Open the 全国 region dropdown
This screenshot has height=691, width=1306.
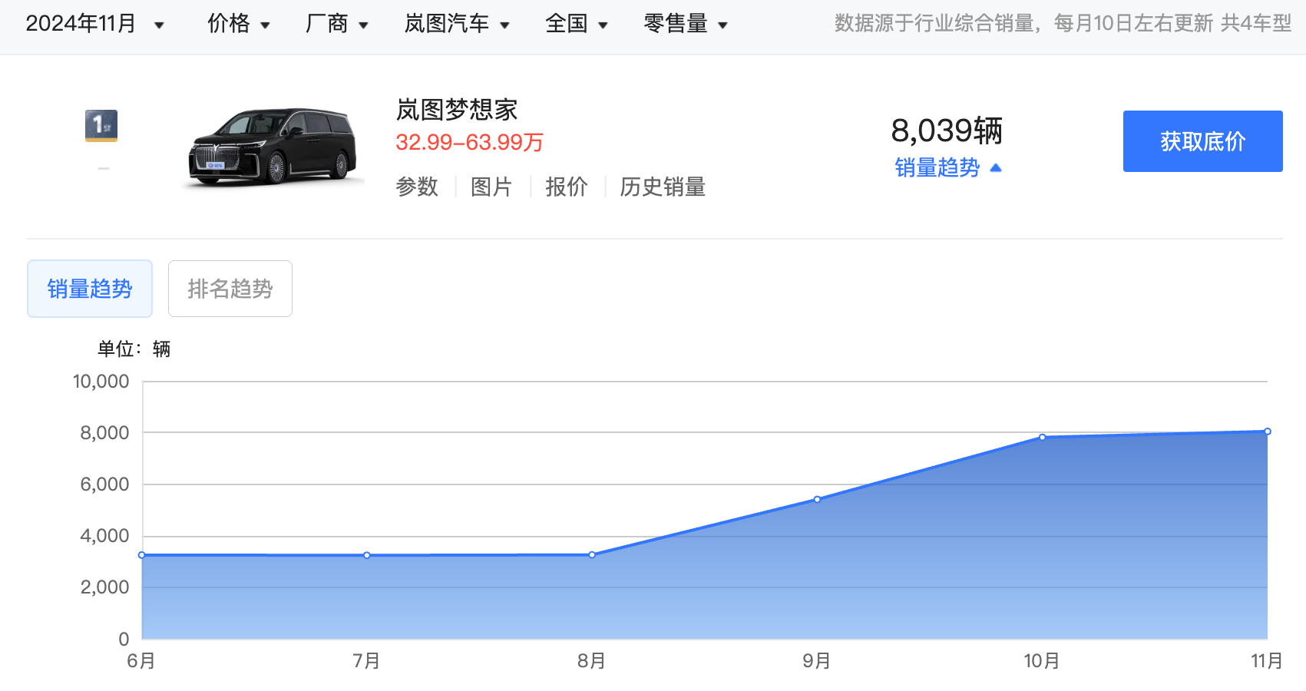[576, 24]
